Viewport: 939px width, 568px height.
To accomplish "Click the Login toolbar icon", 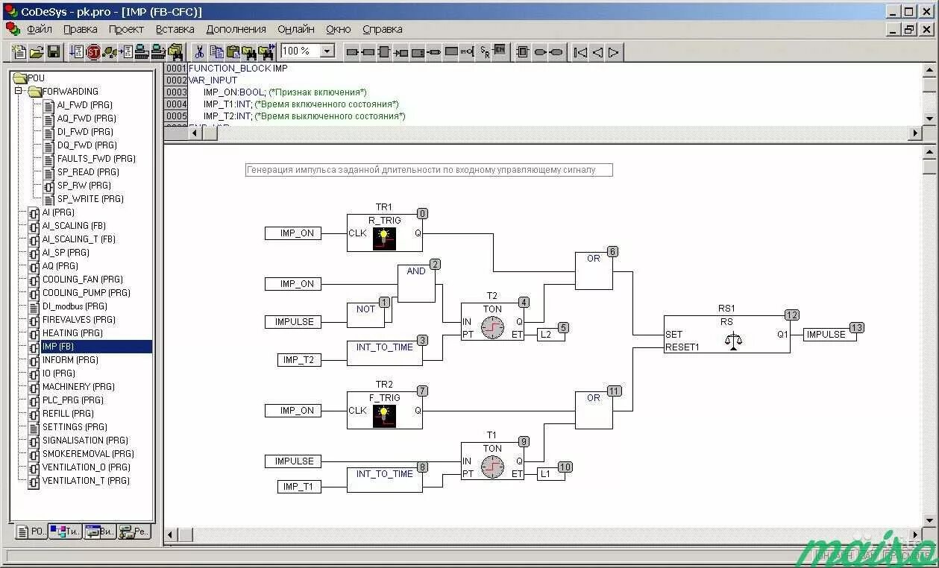I will (x=142, y=52).
